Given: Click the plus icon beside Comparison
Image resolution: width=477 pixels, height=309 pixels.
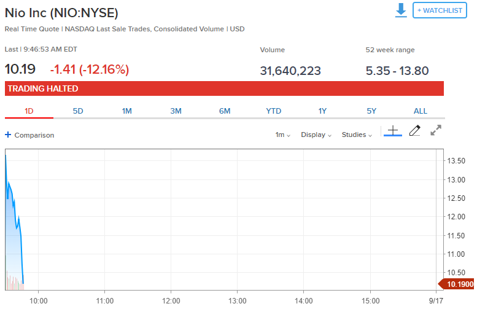Looking at the screenshot, I should coord(8,135).
